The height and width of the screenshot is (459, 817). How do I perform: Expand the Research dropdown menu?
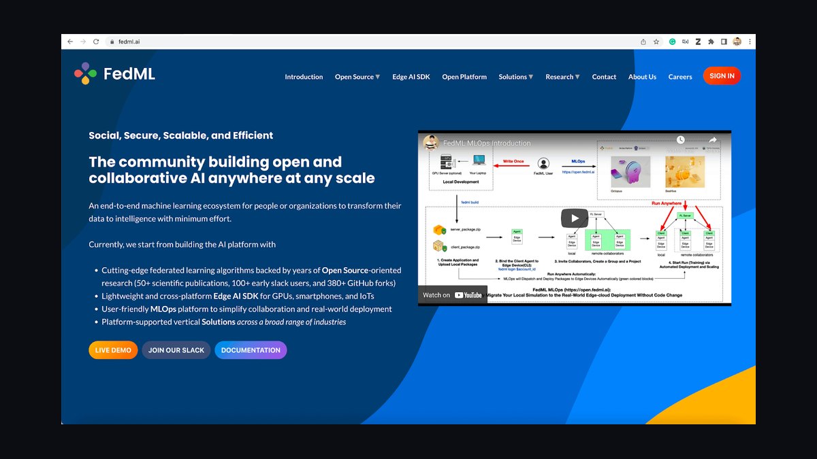point(562,77)
